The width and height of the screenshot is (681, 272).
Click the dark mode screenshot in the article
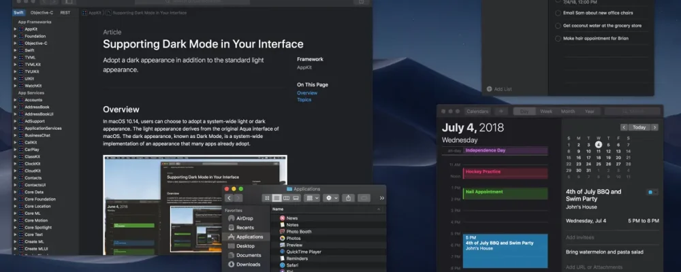click(x=195, y=205)
